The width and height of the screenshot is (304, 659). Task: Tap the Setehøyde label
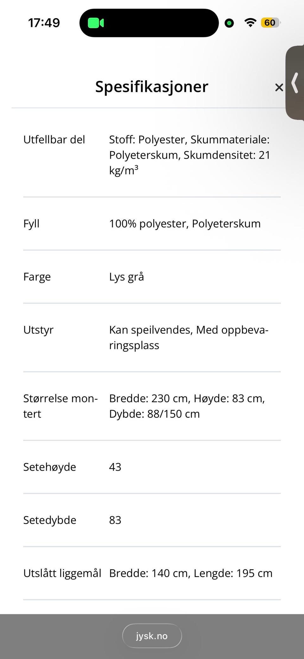click(x=50, y=467)
